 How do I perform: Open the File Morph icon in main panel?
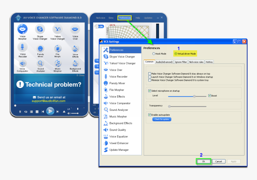(58, 49)
